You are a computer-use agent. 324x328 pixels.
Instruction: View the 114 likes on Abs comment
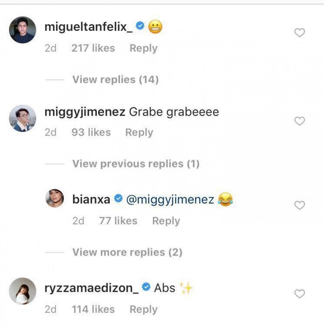(x=93, y=309)
